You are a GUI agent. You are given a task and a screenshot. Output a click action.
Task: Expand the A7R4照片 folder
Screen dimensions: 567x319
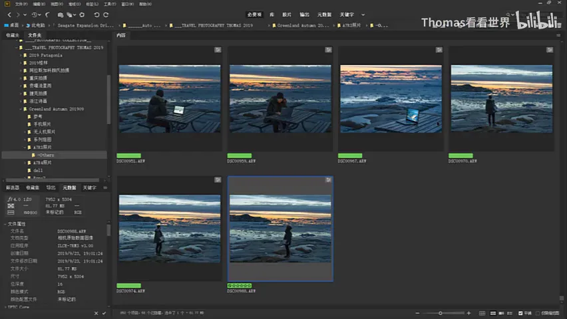pos(25,163)
